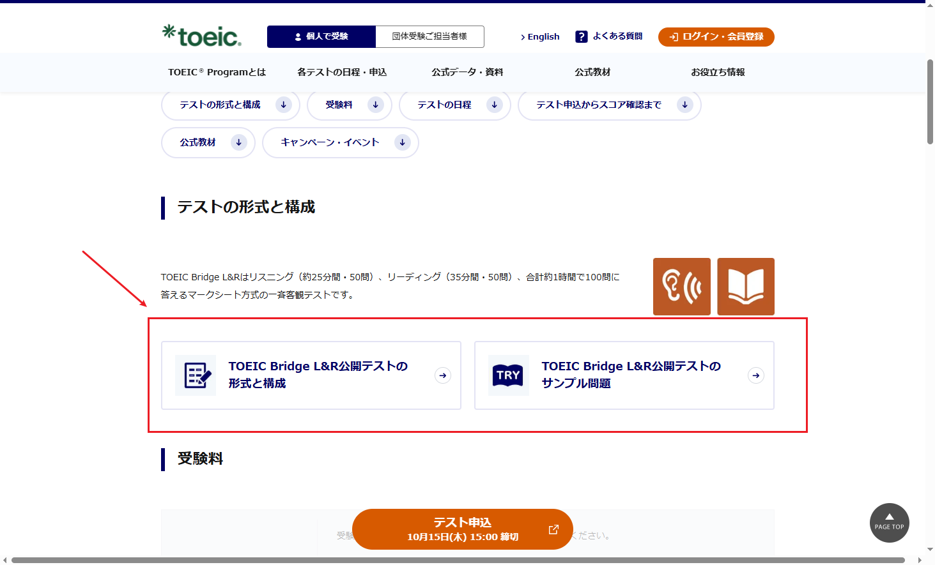The width and height of the screenshot is (935, 565).
Task: Click the PAGE TOP button
Action: (890, 523)
